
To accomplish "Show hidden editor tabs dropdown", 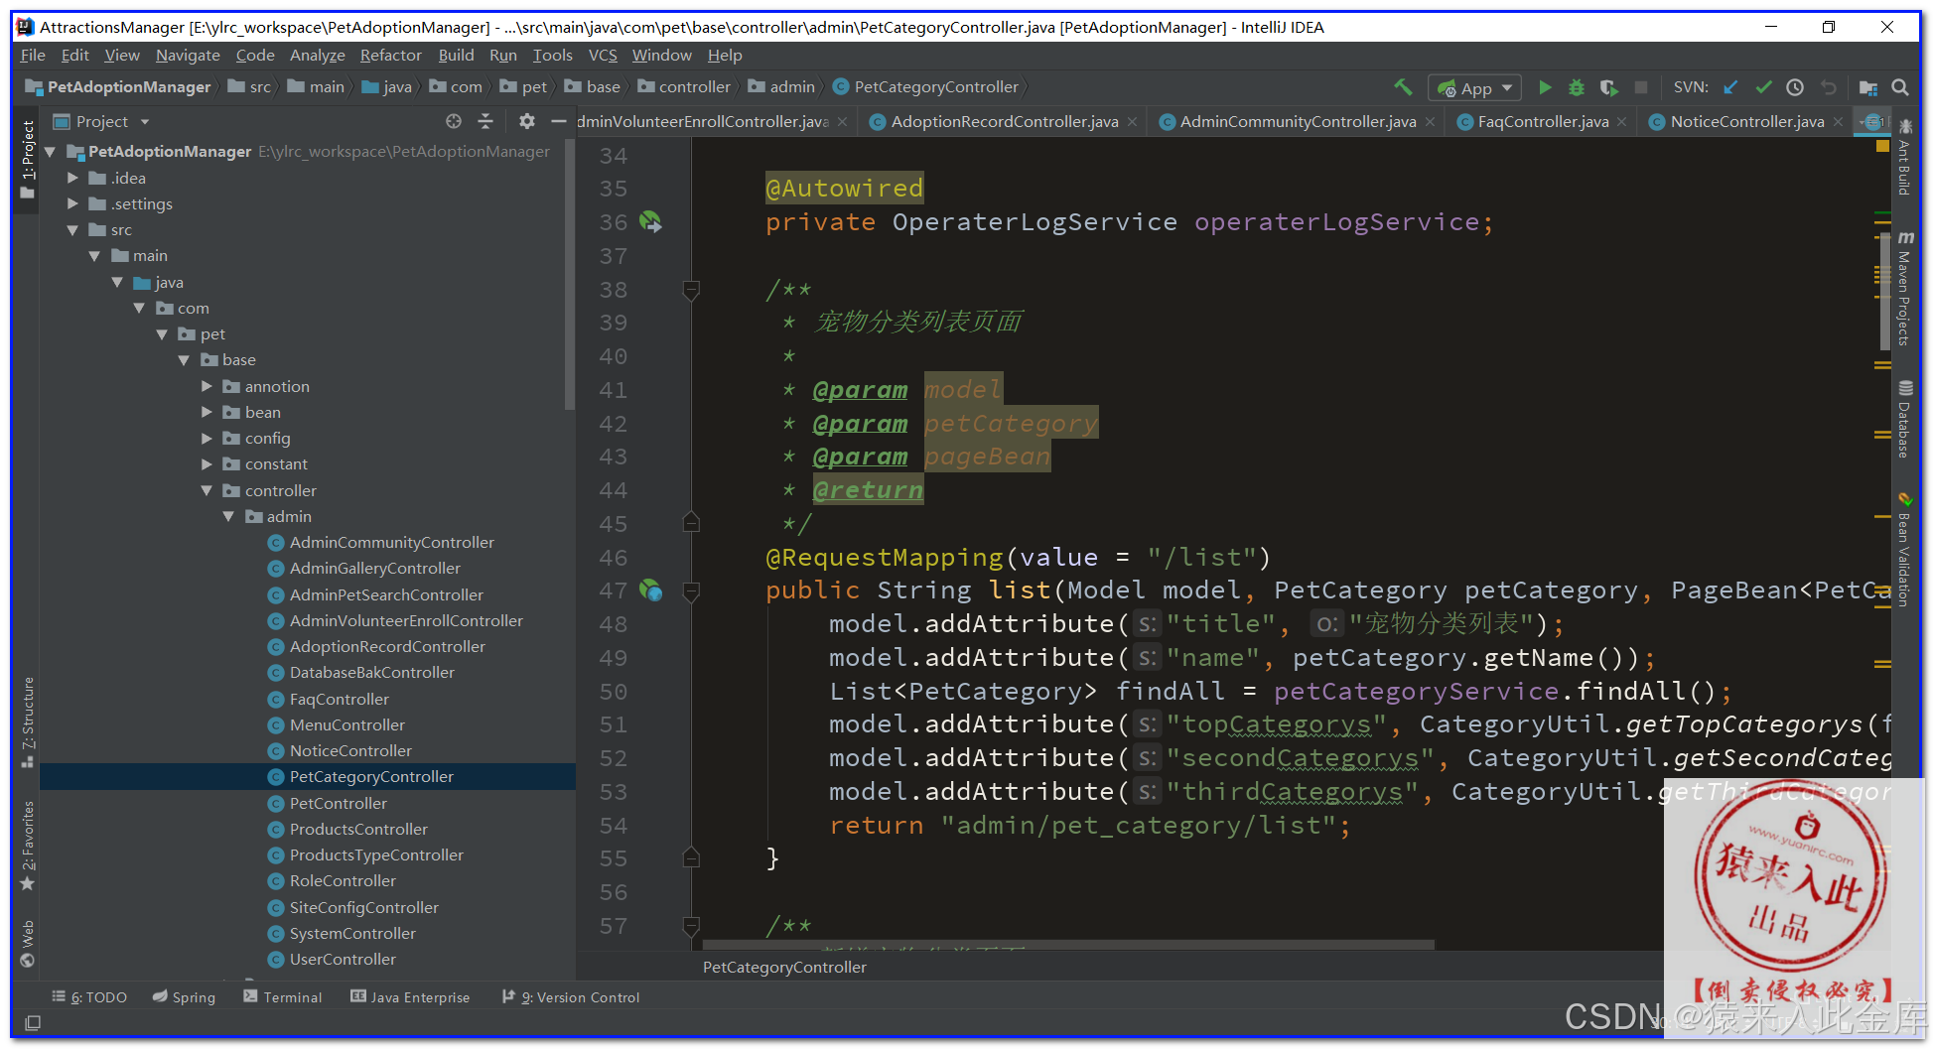I will [x=1872, y=121].
